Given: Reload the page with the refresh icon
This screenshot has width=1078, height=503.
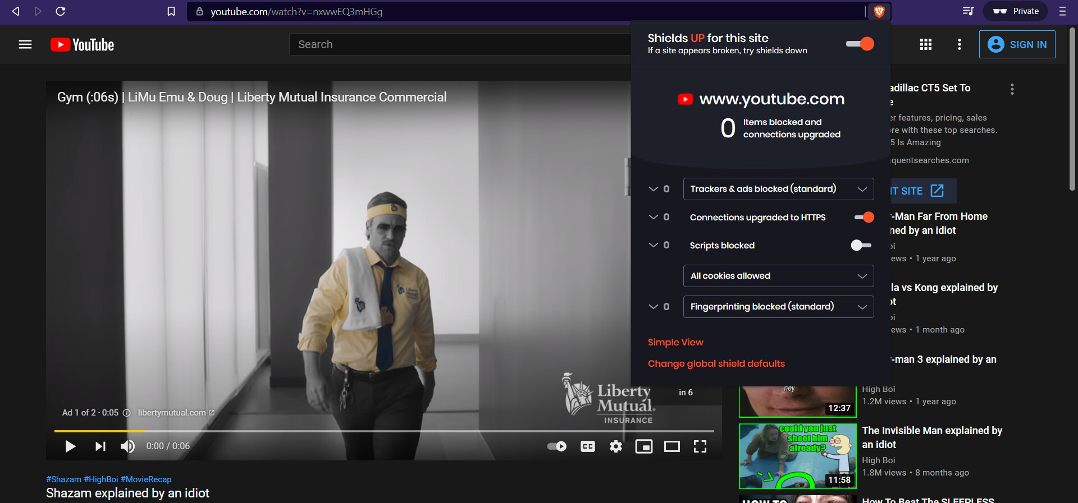Looking at the screenshot, I should [x=61, y=11].
